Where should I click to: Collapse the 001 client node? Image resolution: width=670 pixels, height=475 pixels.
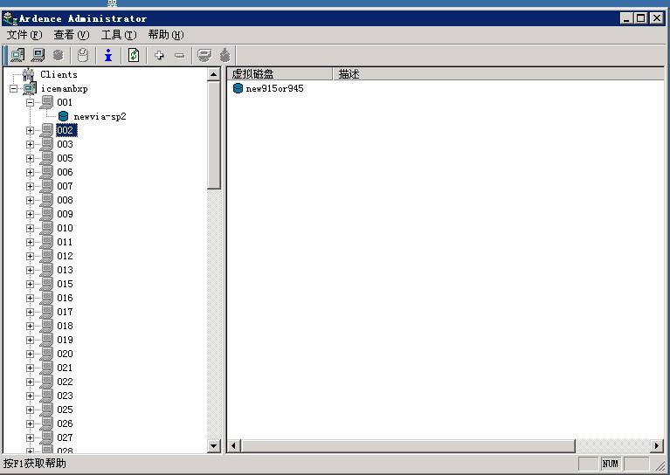(30, 102)
